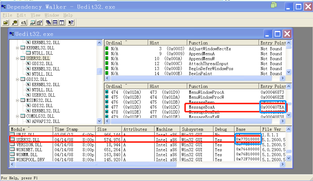Select WININET.DLL in the module list
Screen dimensions: 313x181
29,149
